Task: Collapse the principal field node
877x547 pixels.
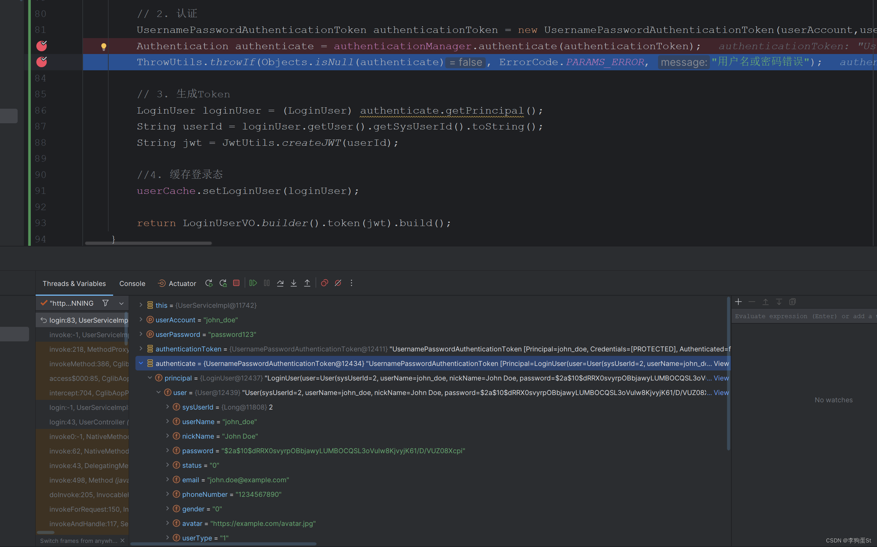Action: 150,378
